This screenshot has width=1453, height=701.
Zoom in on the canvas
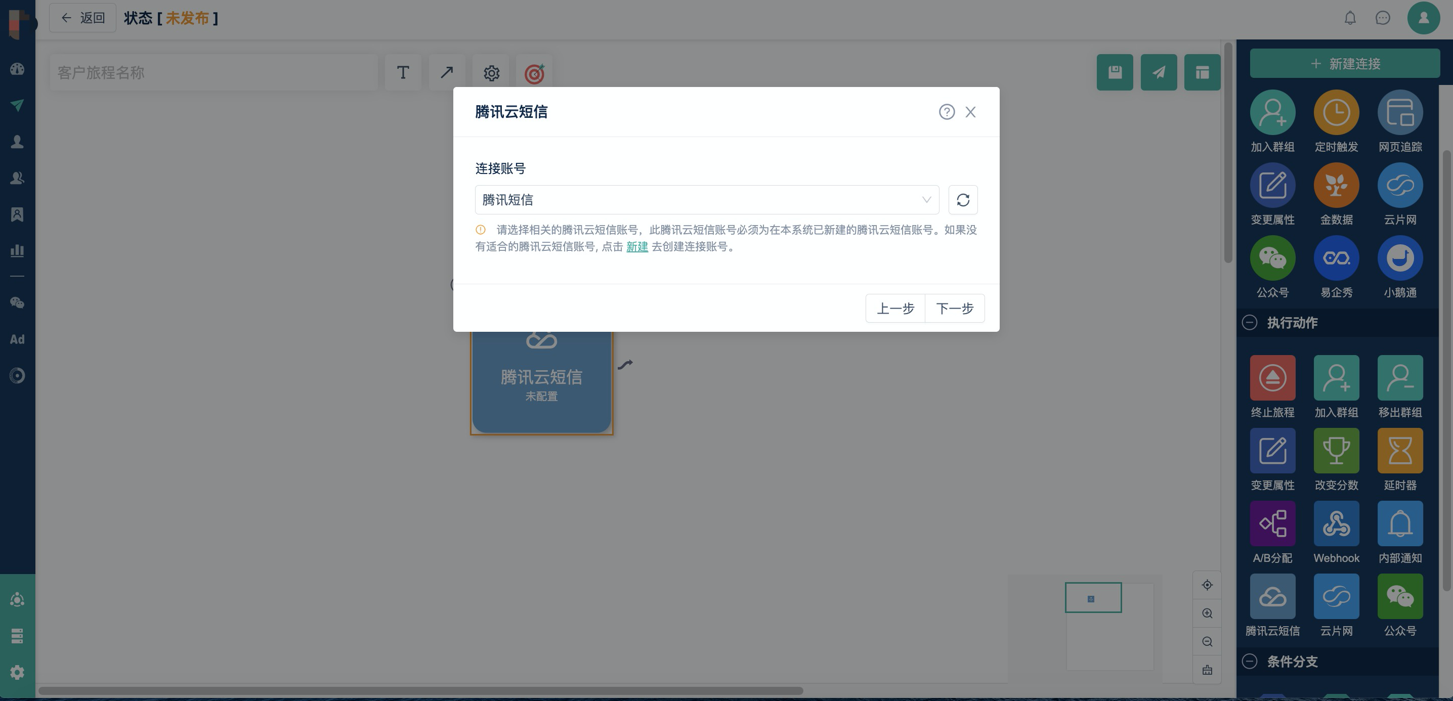tap(1207, 613)
